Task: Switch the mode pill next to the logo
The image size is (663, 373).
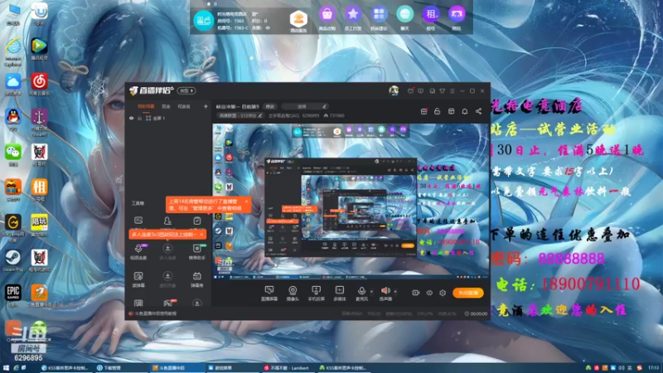Action: [186, 90]
